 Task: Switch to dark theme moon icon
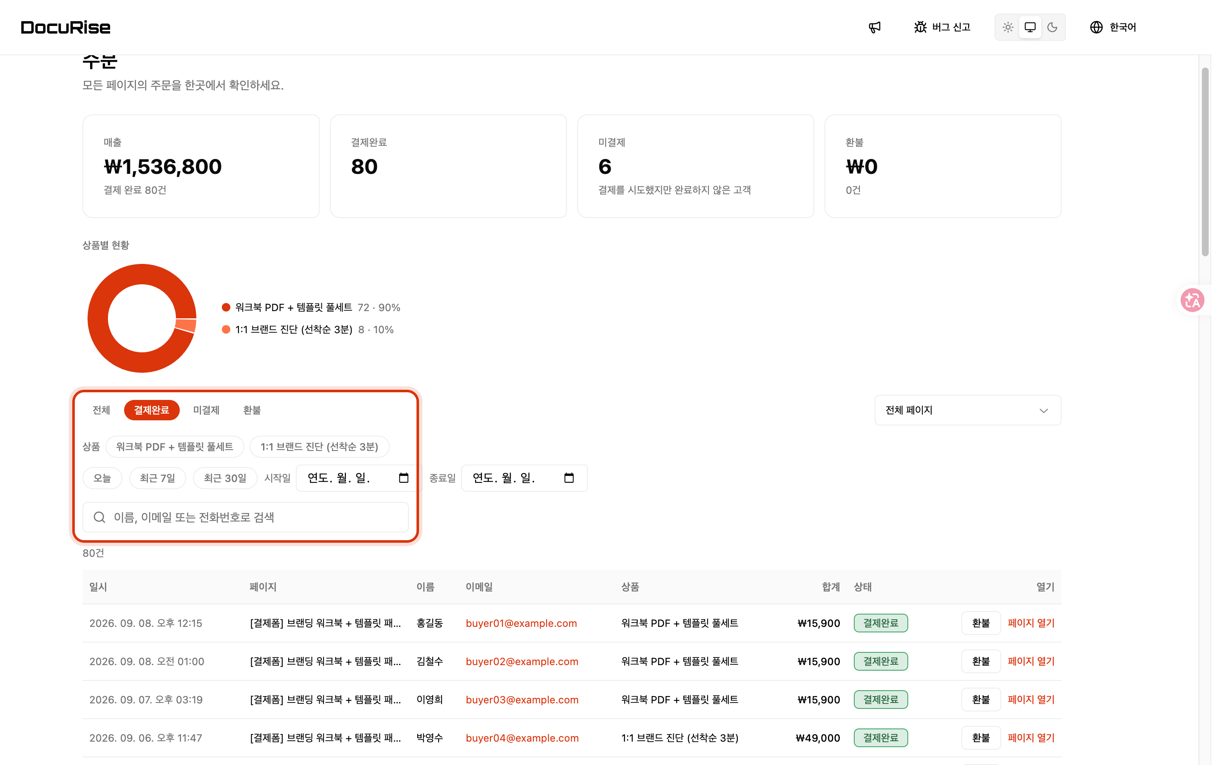coord(1052,27)
